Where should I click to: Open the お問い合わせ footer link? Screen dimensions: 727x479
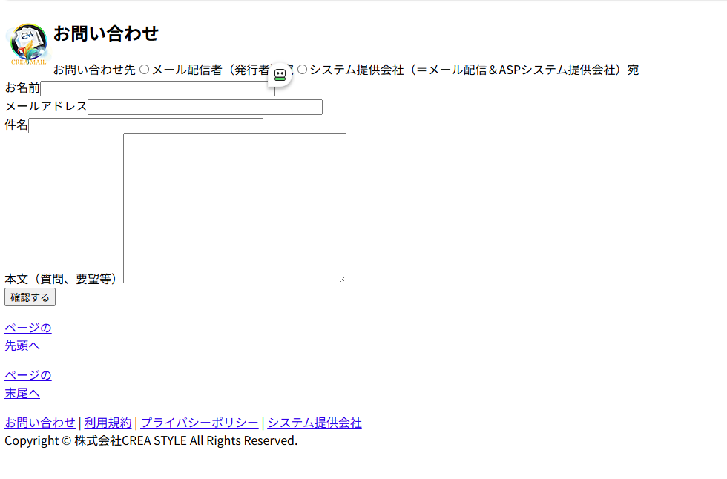click(40, 423)
